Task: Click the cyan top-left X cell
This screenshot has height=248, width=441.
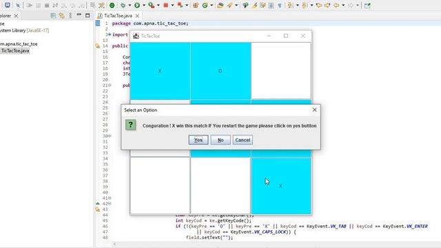Action: [160, 70]
